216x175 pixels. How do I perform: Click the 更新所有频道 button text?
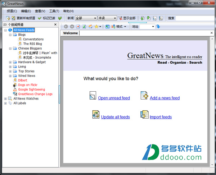(26, 18)
